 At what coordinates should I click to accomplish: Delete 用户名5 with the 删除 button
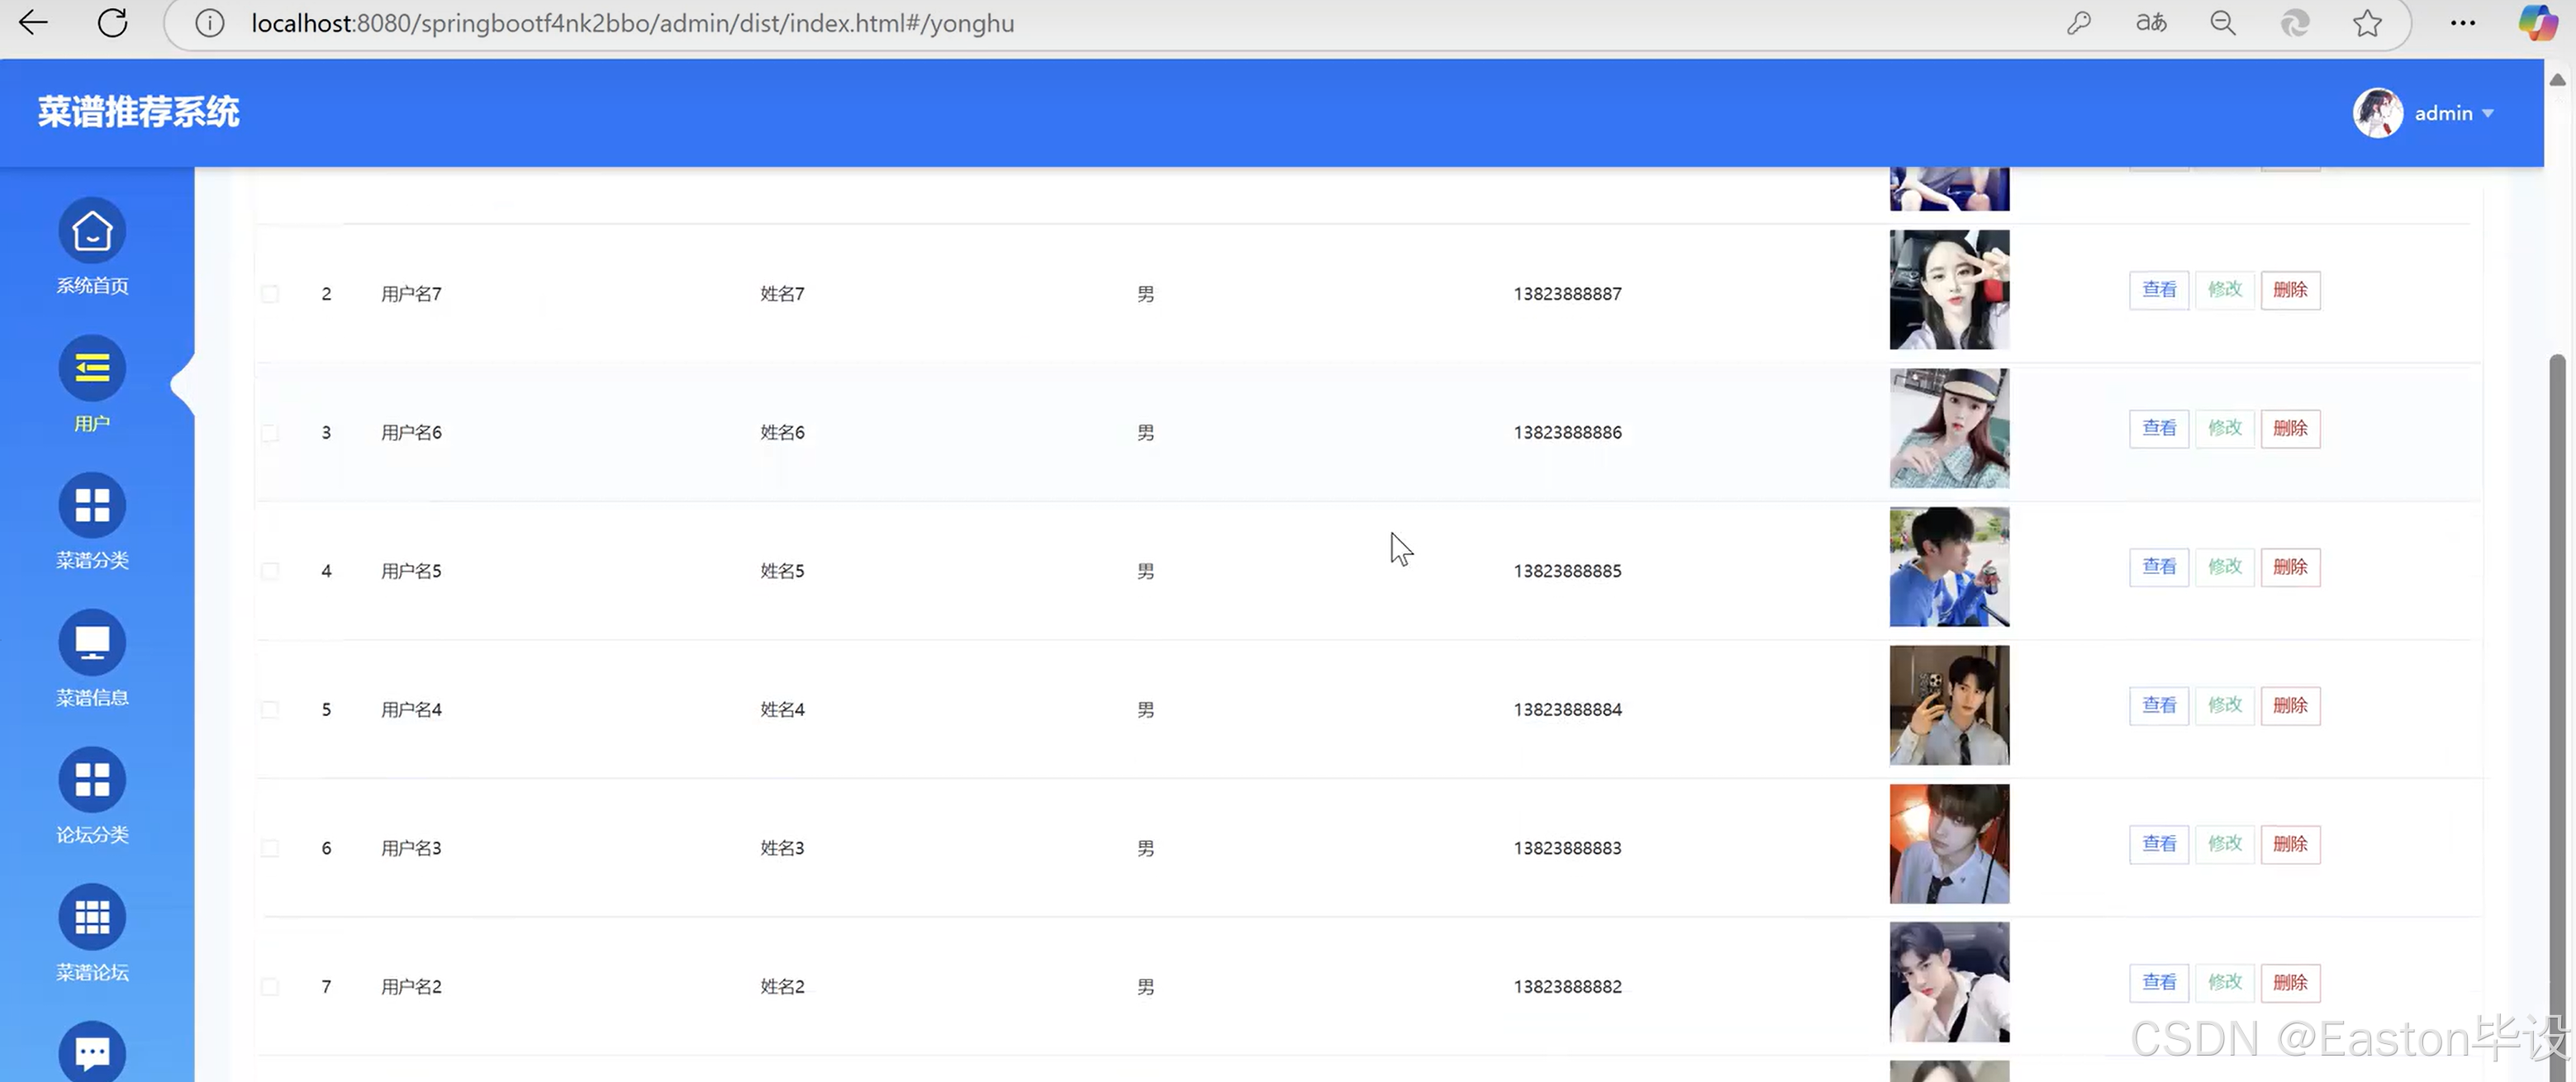pos(2291,567)
